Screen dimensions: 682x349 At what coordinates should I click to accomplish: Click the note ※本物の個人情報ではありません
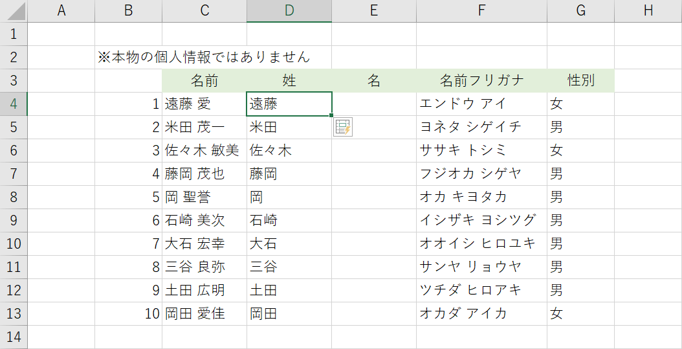[x=204, y=58]
